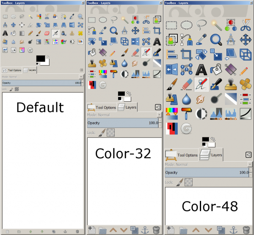Screen dimensions: 254x235
Task: Open Layers tab in Color-48 dock
Action: tap(211, 155)
